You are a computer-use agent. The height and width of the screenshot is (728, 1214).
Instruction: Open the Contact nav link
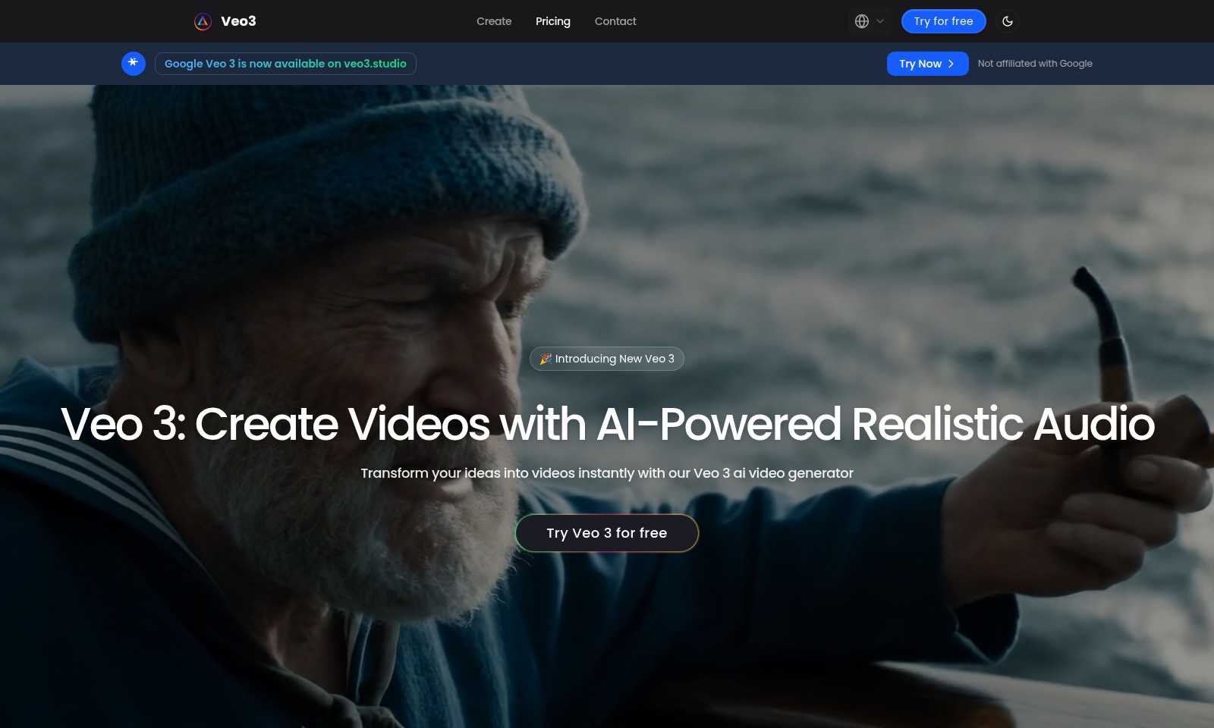[615, 21]
